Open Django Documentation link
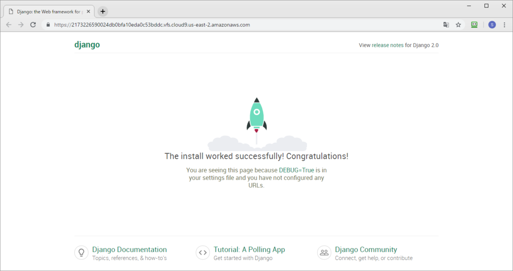The width and height of the screenshot is (513, 271). 129,249
